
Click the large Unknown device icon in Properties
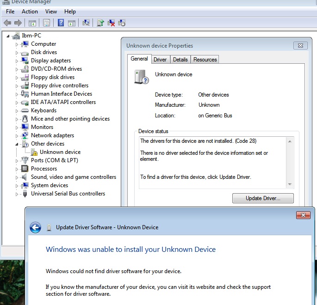point(141,77)
